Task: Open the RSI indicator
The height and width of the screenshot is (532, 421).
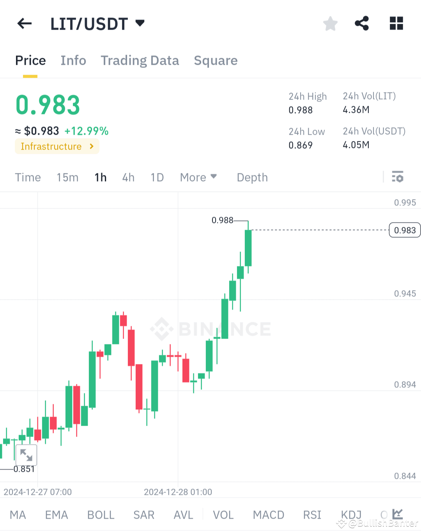Action: 312,515
